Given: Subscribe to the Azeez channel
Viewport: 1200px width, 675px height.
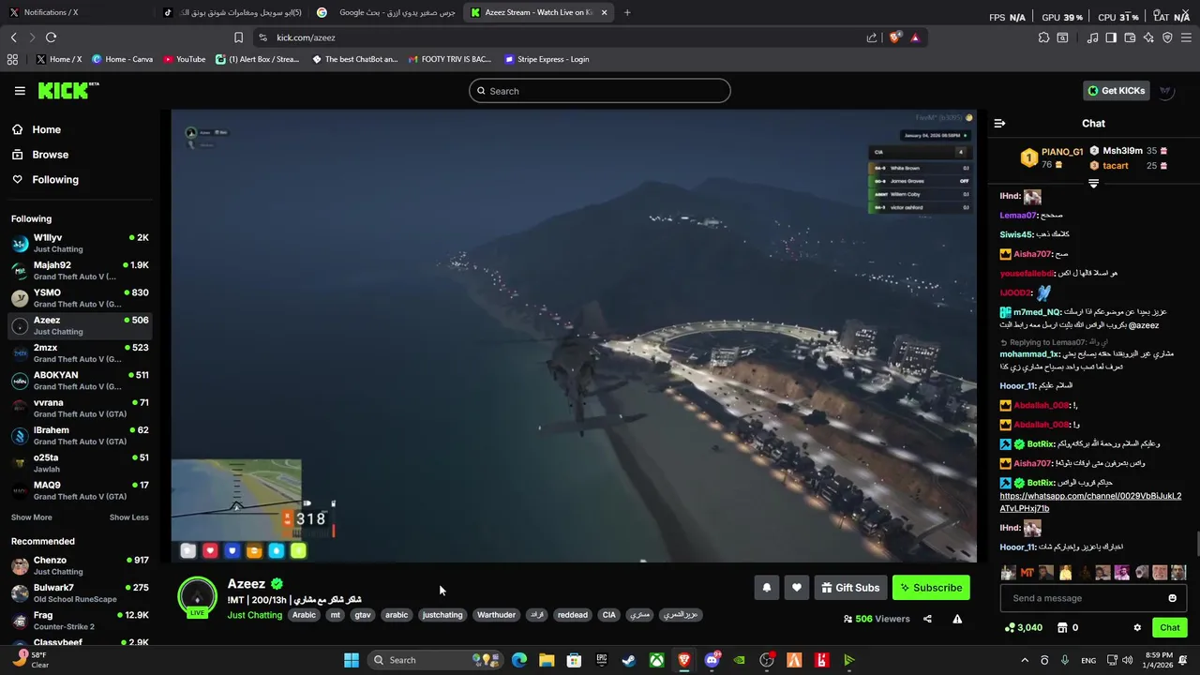Looking at the screenshot, I should 931,588.
